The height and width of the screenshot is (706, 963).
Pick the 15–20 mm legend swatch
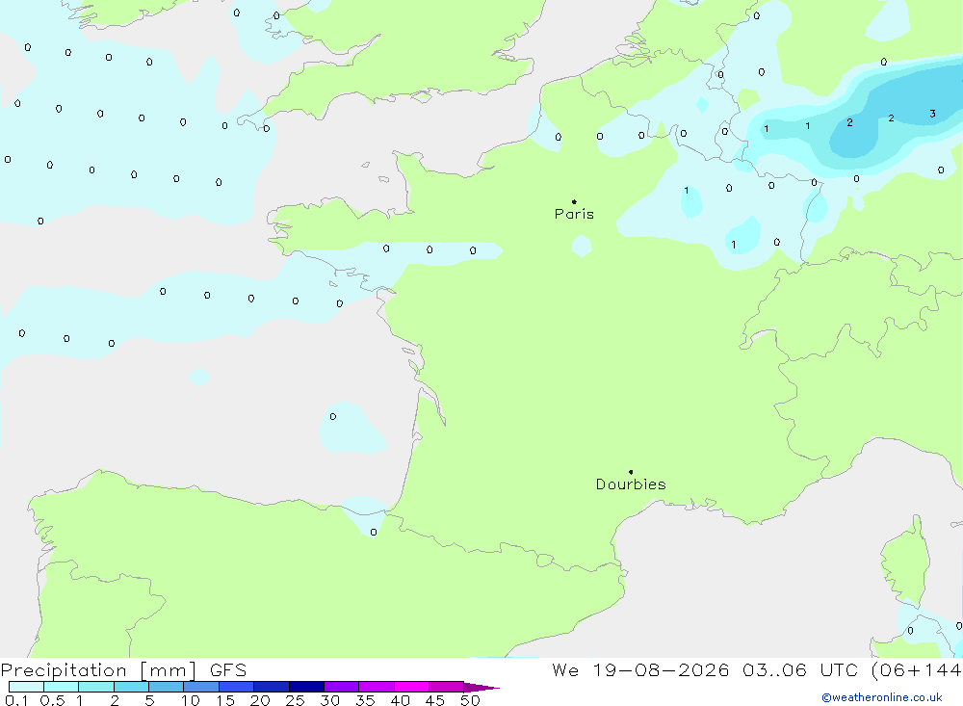[x=237, y=687]
